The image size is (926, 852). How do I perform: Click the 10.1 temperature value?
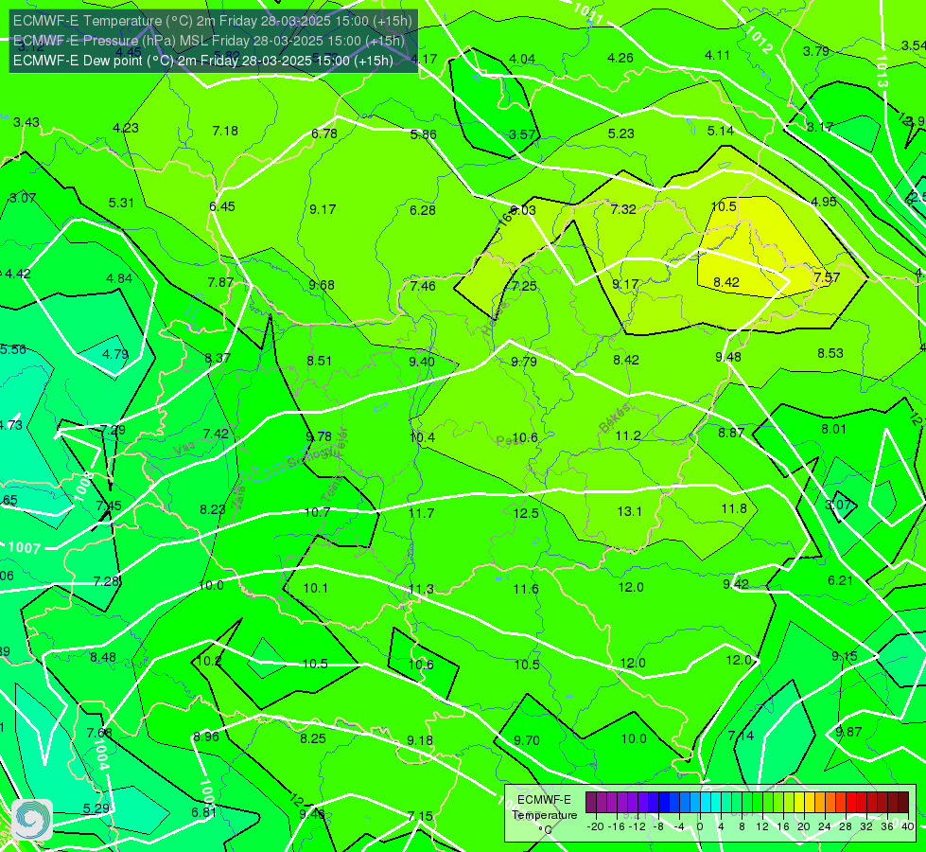coord(315,588)
